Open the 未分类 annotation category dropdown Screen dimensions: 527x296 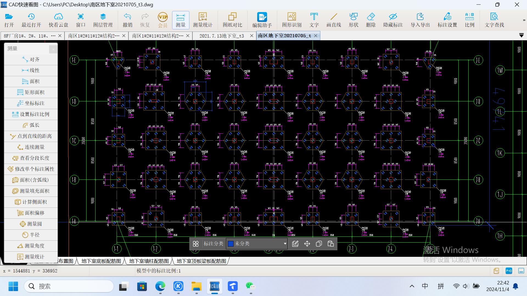257,244
